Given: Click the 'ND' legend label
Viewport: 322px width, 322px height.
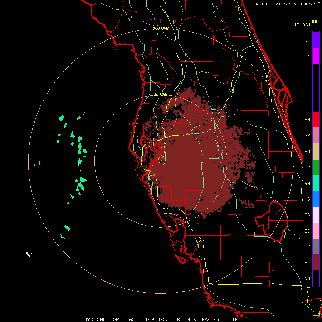Looking at the screenshot, I should click(x=307, y=279).
